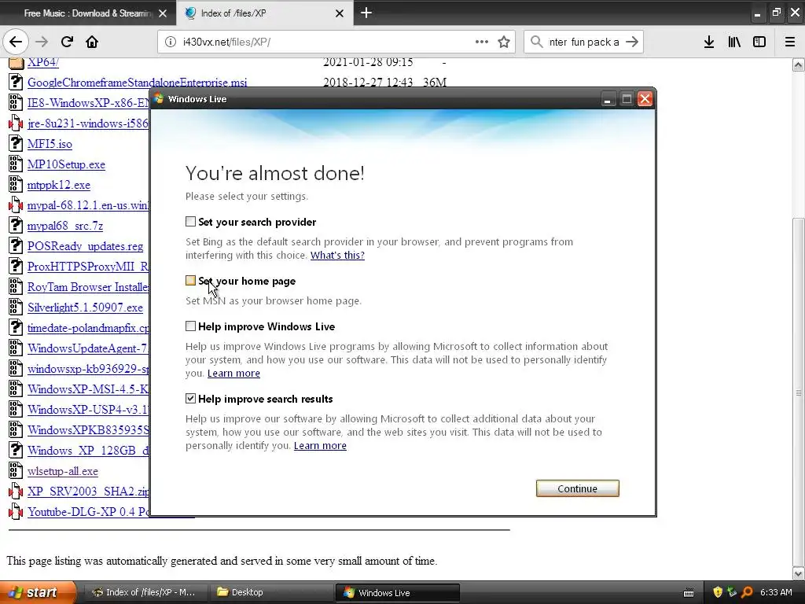
Task: Click the security shield tray icon
Action: (x=717, y=592)
